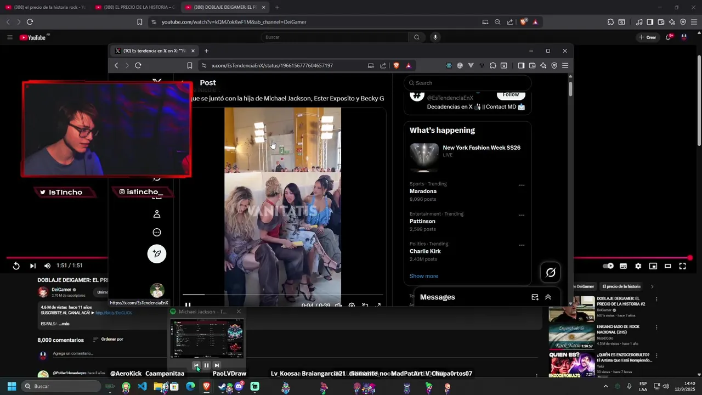702x395 pixels.
Task: Toggle YouTube theater mode
Action: pyautogui.click(x=667, y=266)
